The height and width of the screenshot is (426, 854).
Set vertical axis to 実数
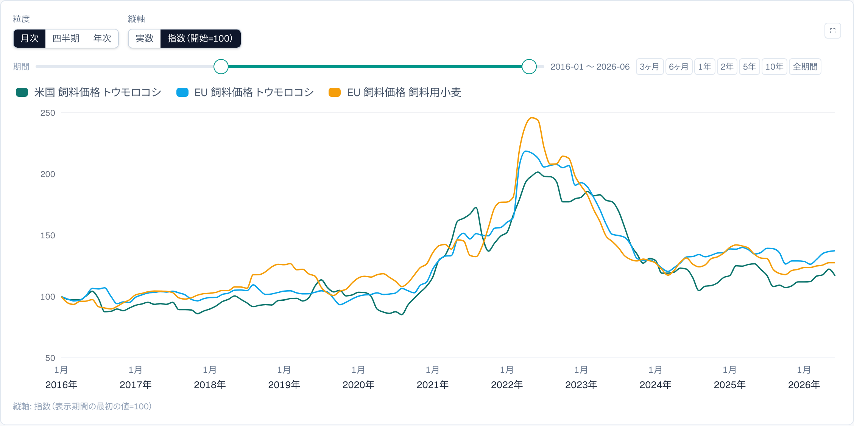[145, 39]
